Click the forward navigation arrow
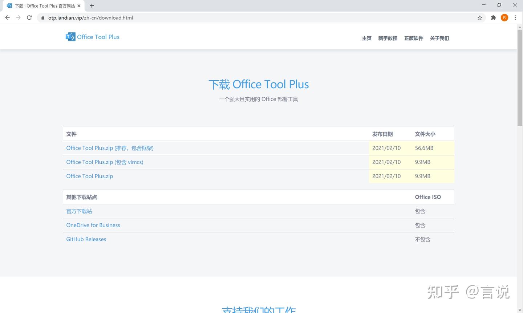Viewport: 523px width, 313px height. coord(18,17)
